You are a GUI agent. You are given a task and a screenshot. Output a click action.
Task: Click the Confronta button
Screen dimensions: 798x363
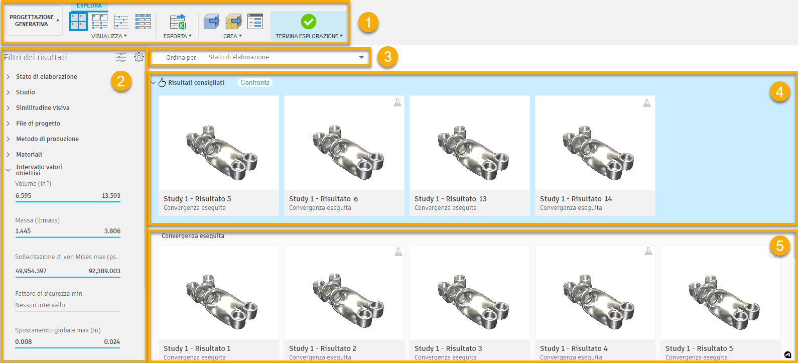pos(255,83)
